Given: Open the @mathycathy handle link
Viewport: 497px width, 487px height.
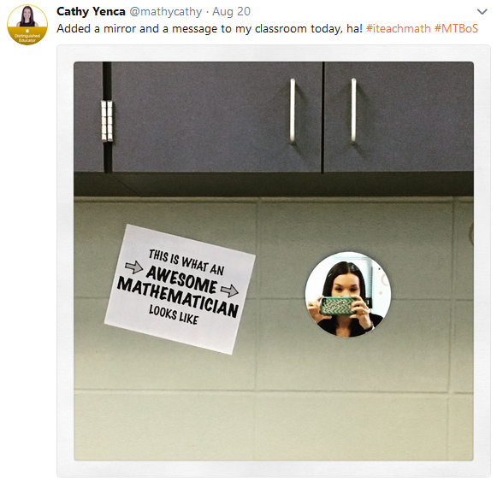Looking at the screenshot, I should 165,12.
